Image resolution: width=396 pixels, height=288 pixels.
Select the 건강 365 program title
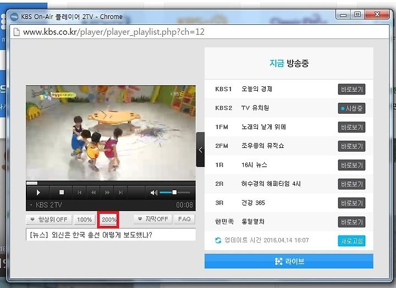[x=253, y=203]
